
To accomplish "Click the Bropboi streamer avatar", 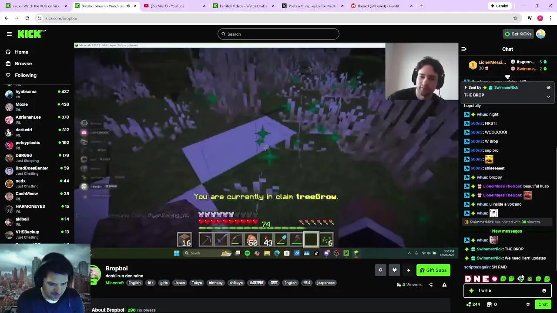I will (96, 274).
